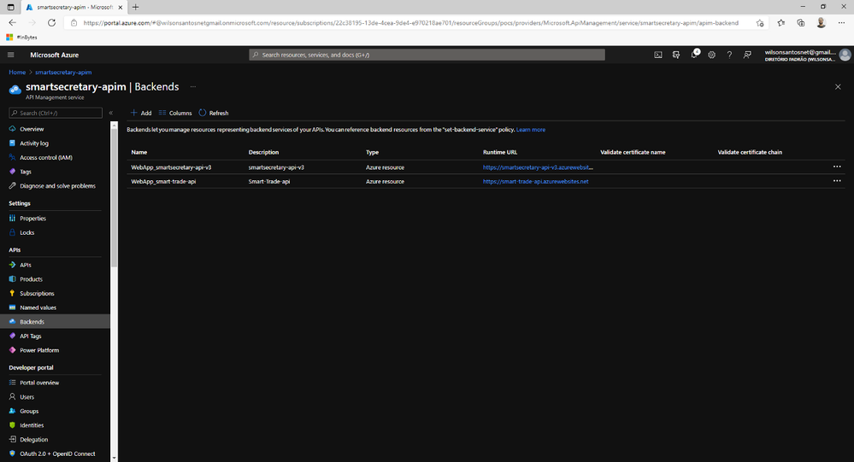Close the smartsecretary-apim browser tab
This screenshot has width=854, height=462.
coord(121,7)
